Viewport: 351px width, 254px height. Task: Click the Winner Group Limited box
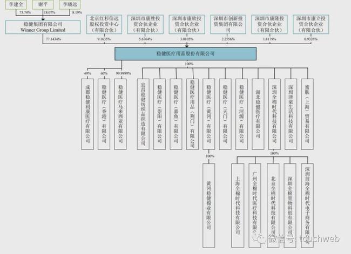43,28
